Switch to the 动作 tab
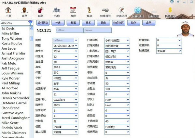The width and height of the screenshot is (195, 138). 134,23
